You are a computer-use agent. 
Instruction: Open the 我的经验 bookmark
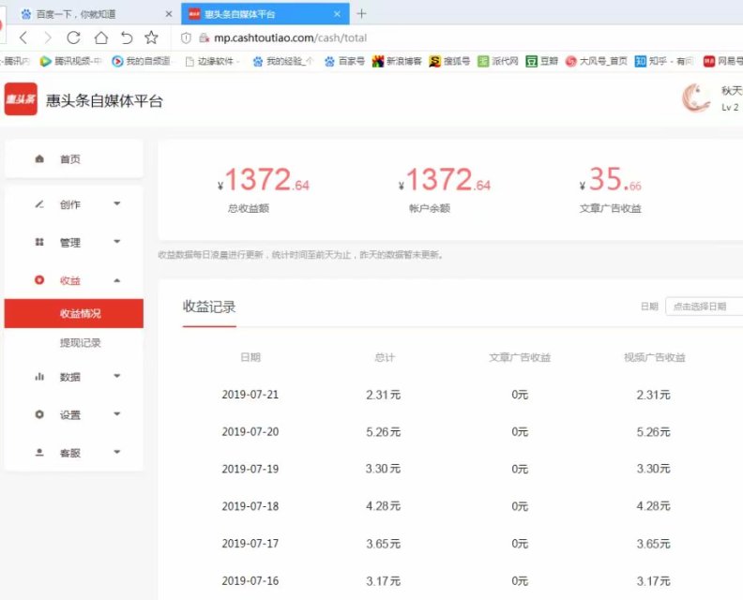point(283,61)
